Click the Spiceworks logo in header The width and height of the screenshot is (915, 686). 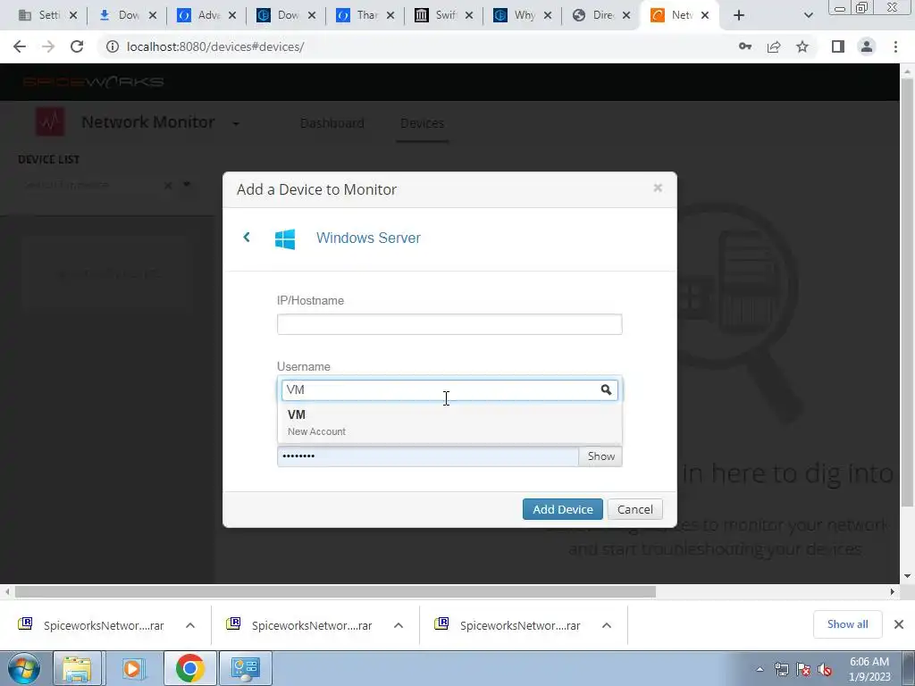click(x=93, y=81)
